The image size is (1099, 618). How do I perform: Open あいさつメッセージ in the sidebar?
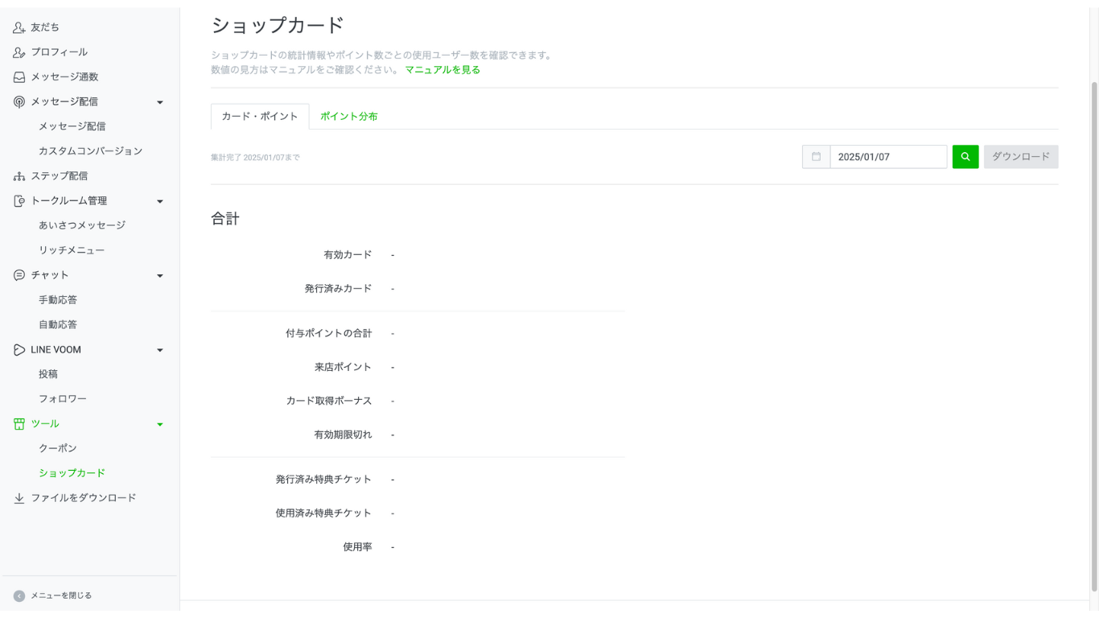click(x=82, y=225)
